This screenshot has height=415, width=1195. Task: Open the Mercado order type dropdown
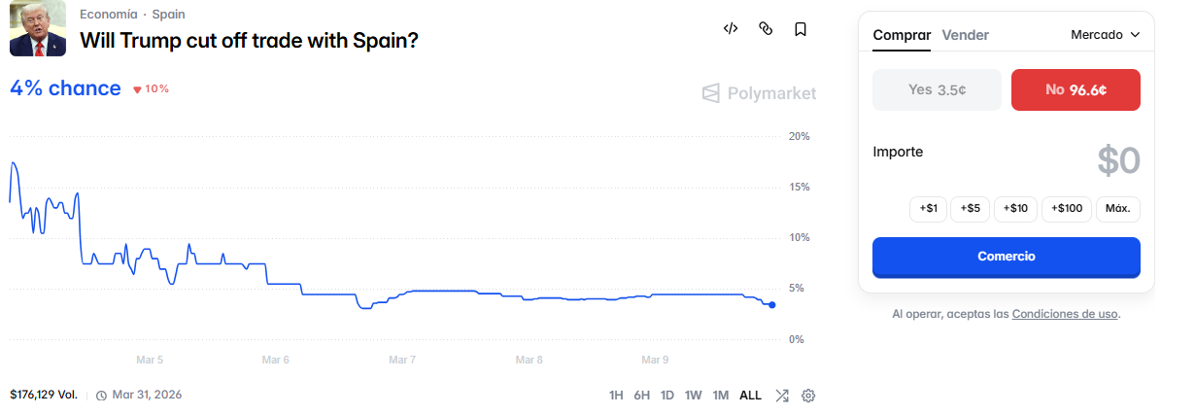click(x=1105, y=35)
